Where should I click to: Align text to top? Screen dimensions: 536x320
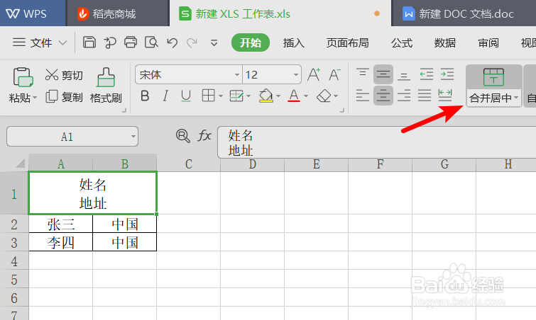(x=362, y=74)
